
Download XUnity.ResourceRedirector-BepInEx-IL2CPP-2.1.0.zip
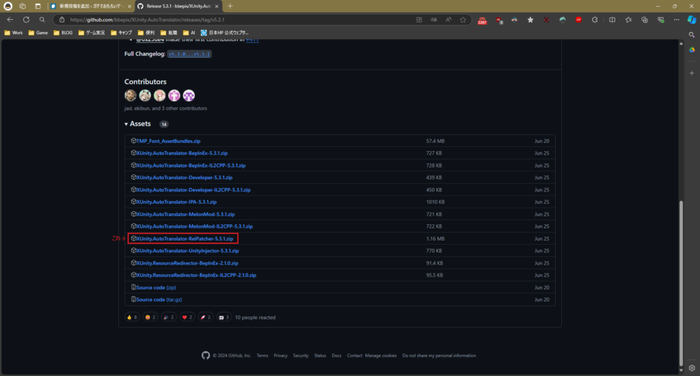196,275
